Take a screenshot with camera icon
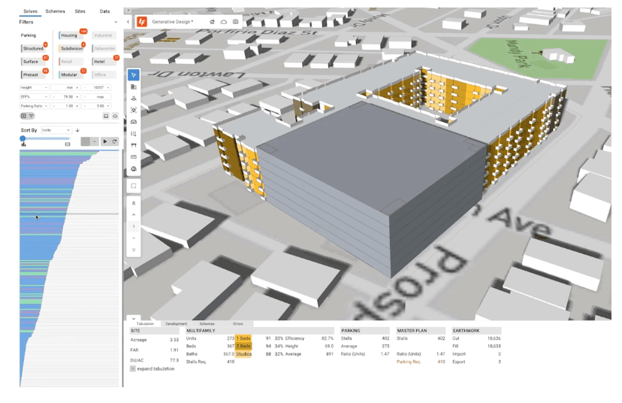 (x=235, y=23)
